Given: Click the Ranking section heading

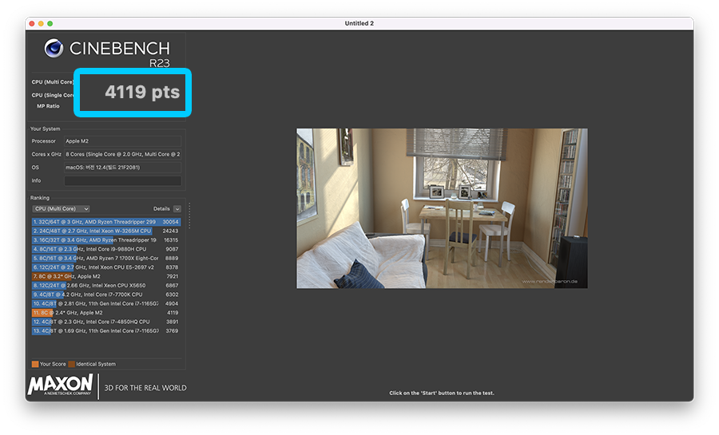Looking at the screenshot, I should (x=40, y=198).
